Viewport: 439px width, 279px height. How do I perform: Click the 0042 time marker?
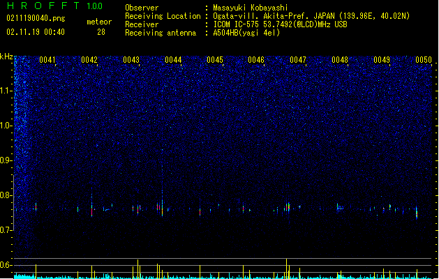point(89,60)
